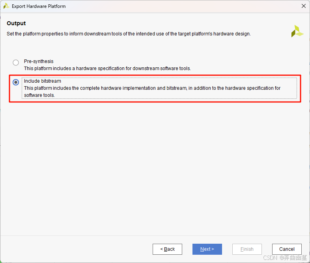Click the 'complete hardware implementation and bitstream' description

[152, 92]
